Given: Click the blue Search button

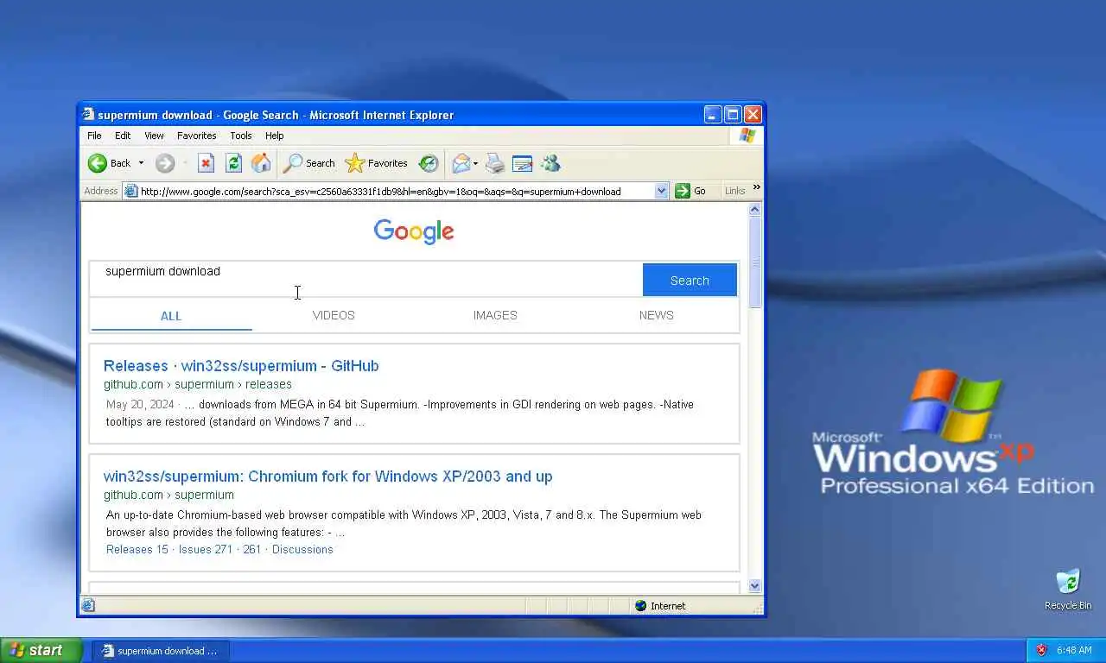Looking at the screenshot, I should click(690, 281).
